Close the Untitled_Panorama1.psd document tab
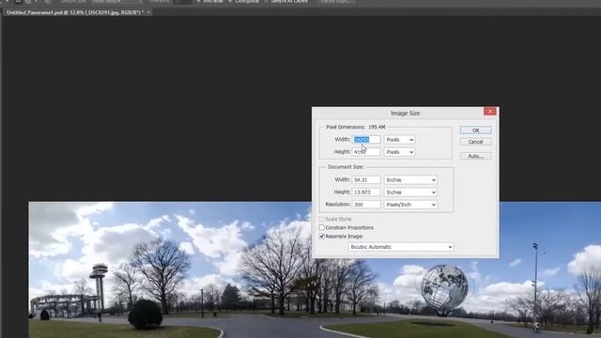This screenshot has width=601, height=338. [148, 12]
